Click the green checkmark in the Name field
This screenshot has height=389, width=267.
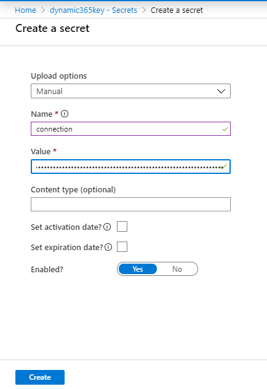tap(225, 129)
